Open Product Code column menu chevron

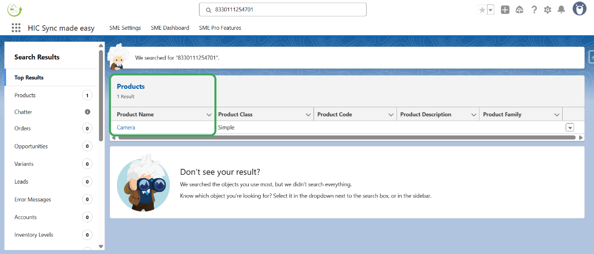[391, 115]
